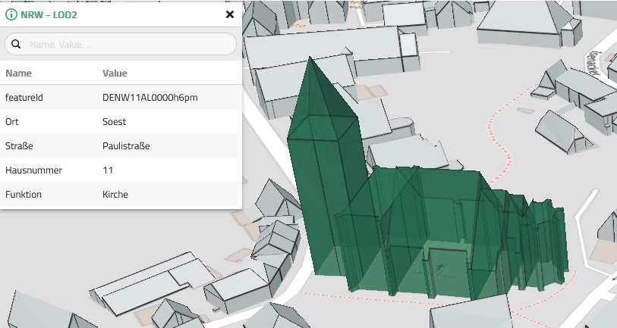Click the Value column header
Image resolution: width=617 pixels, height=328 pixels.
[115, 73]
